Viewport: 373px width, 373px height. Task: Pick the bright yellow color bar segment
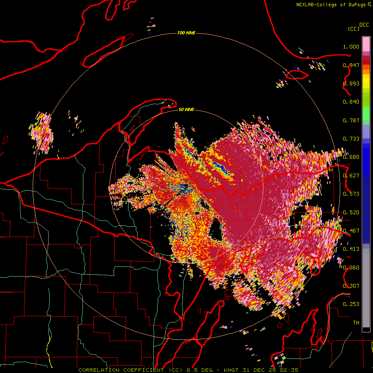pyautogui.click(x=366, y=81)
